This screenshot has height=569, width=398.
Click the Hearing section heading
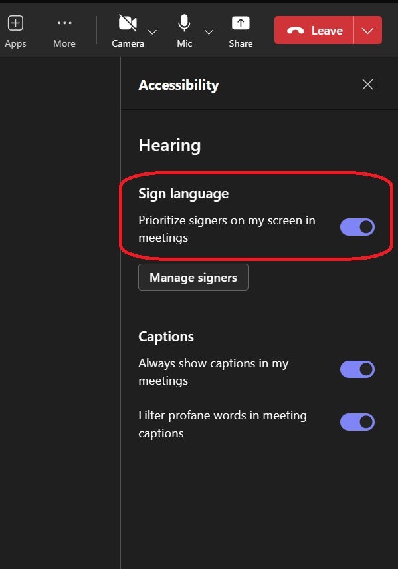coord(169,145)
